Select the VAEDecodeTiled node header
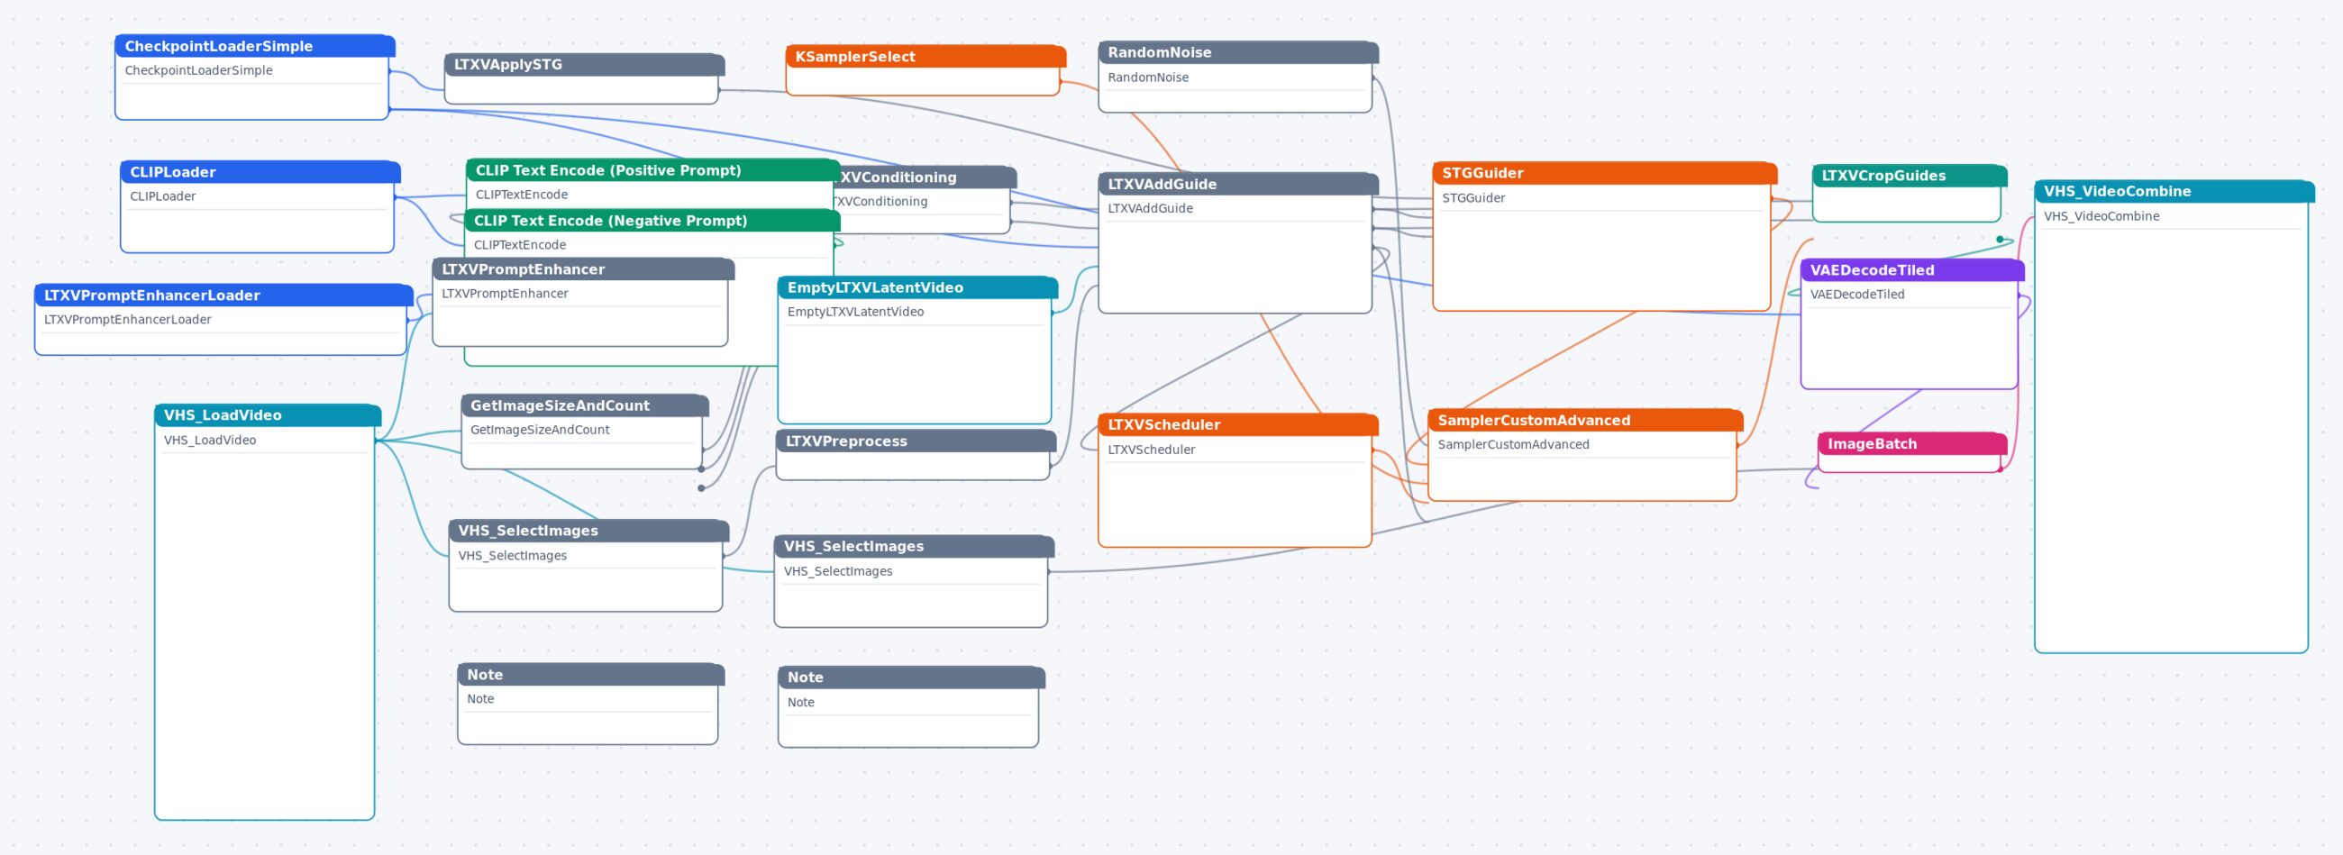 (x=1912, y=270)
